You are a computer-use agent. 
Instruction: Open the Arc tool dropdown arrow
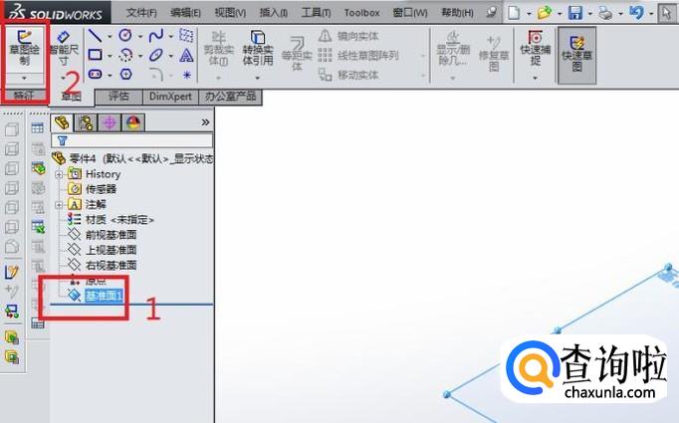[139, 56]
